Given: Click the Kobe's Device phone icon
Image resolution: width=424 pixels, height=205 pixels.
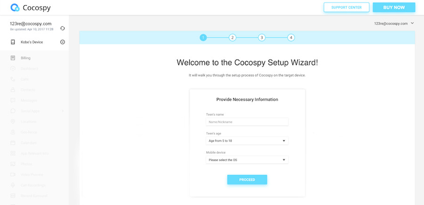Looking at the screenshot, I should (13, 42).
